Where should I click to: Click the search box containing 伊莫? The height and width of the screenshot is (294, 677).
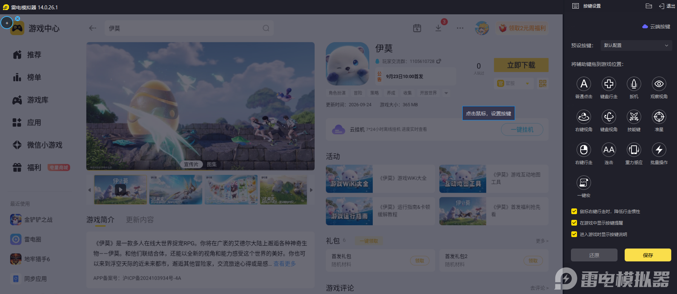189,28
